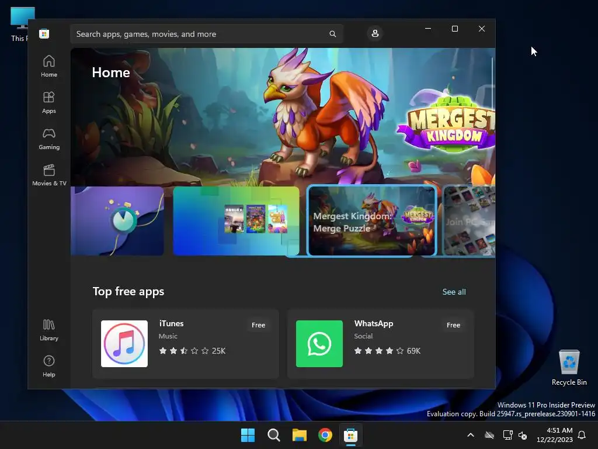Image resolution: width=598 pixels, height=449 pixels.
Task: Open the Home section in sidebar
Action: tap(49, 67)
